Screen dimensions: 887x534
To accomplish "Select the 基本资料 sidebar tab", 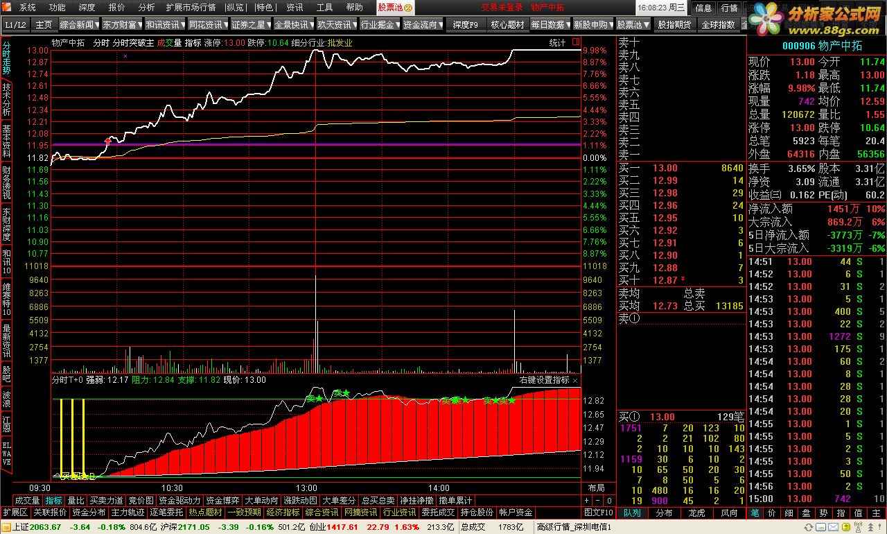I will coord(6,141).
